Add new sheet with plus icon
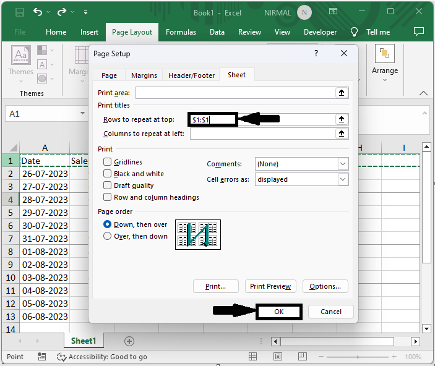 (129, 341)
